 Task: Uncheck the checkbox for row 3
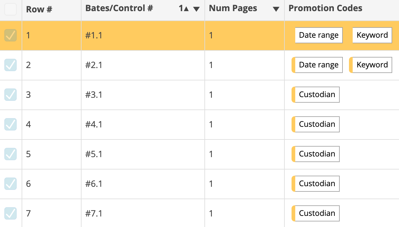(x=10, y=95)
